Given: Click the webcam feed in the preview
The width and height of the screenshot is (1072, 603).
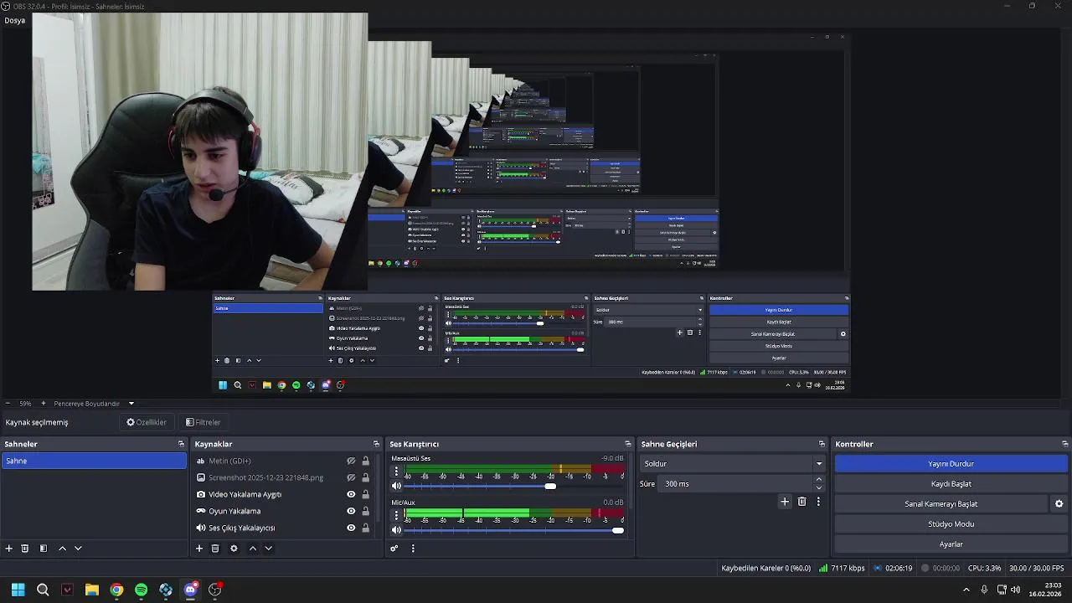Looking at the screenshot, I should [199, 152].
